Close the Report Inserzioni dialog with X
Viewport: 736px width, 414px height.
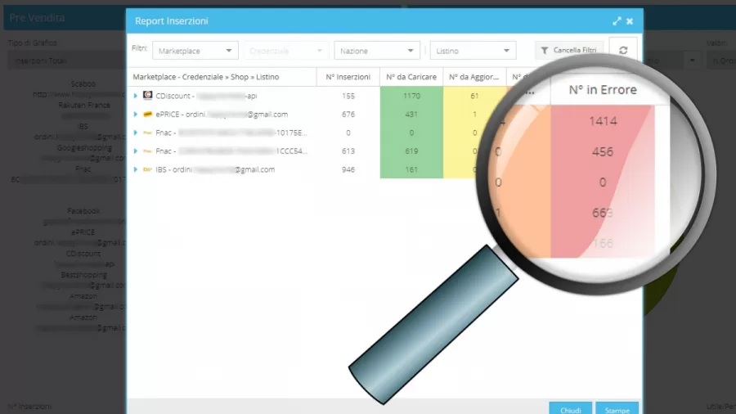pyautogui.click(x=630, y=21)
